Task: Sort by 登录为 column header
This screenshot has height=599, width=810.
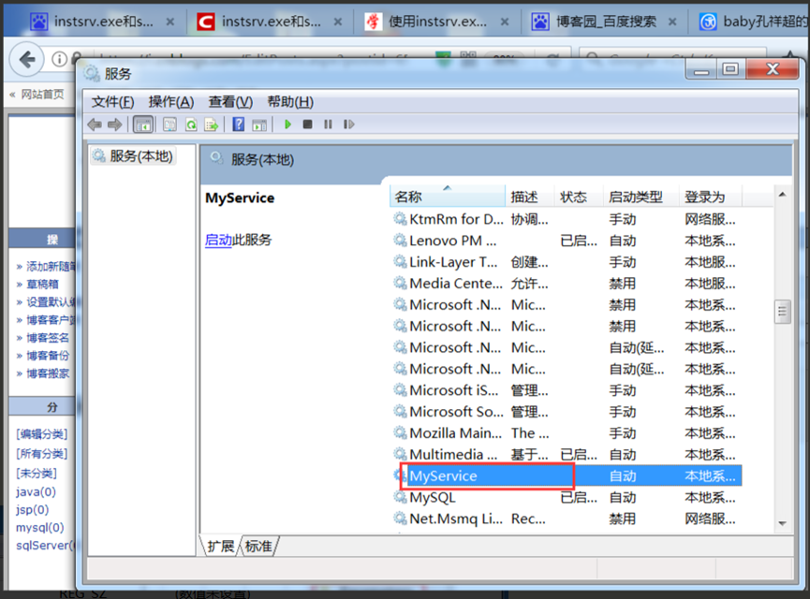Action: (711, 197)
